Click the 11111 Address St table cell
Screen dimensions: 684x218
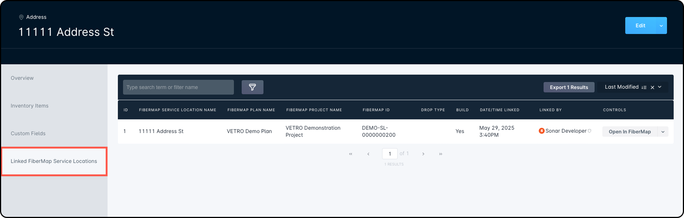(161, 131)
